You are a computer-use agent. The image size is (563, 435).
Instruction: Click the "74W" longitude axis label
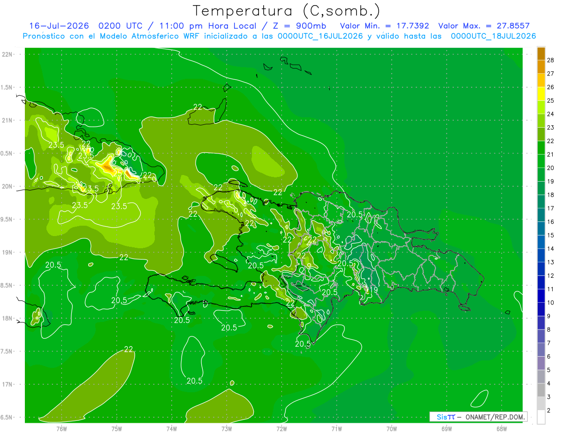(x=172, y=428)
